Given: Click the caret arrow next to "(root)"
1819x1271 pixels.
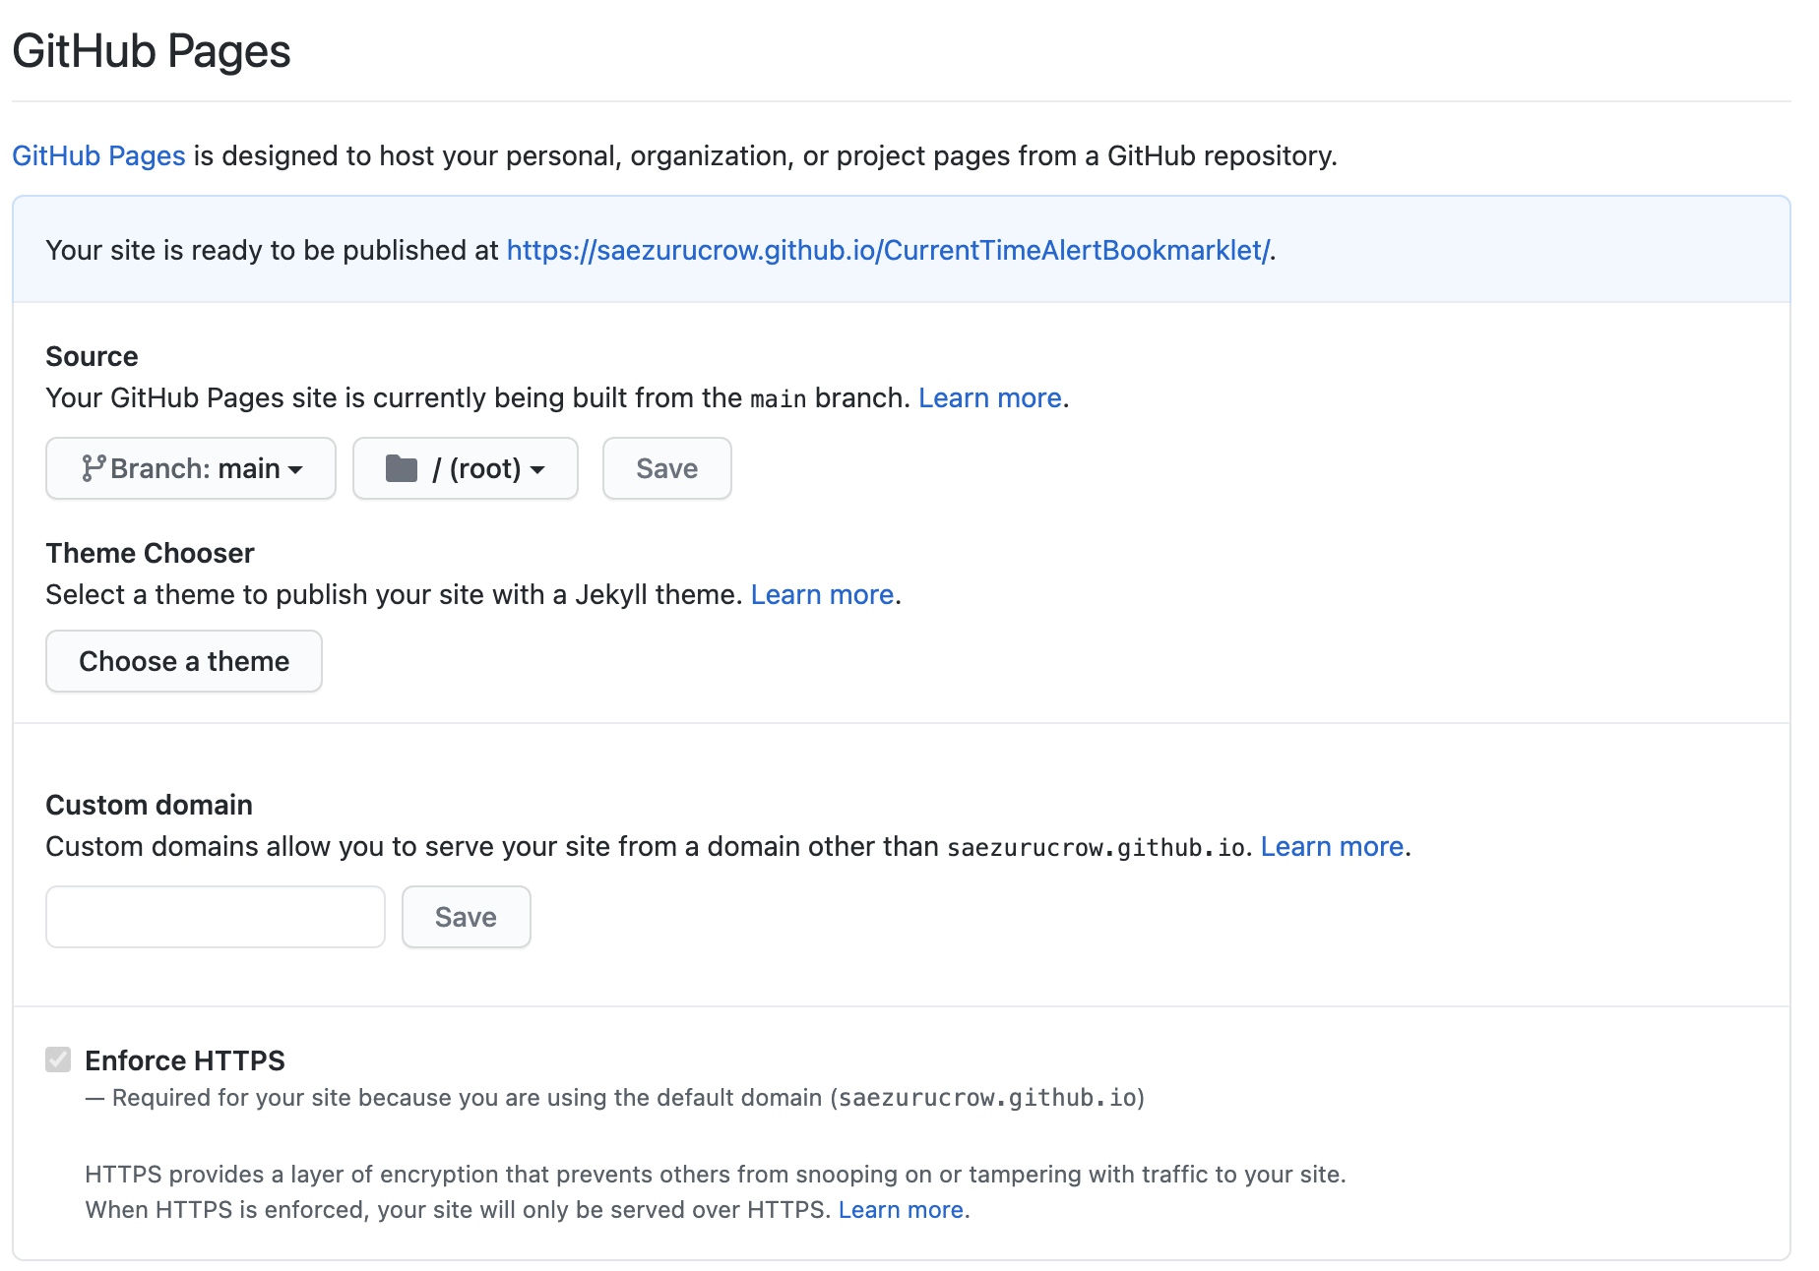Looking at the screenshot, I should pyautogui.click(x=537, y=470).
